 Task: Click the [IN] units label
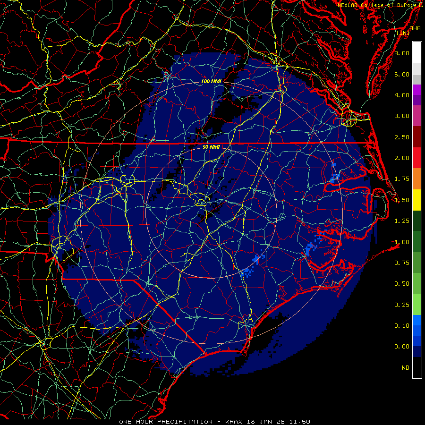[403, 33]
